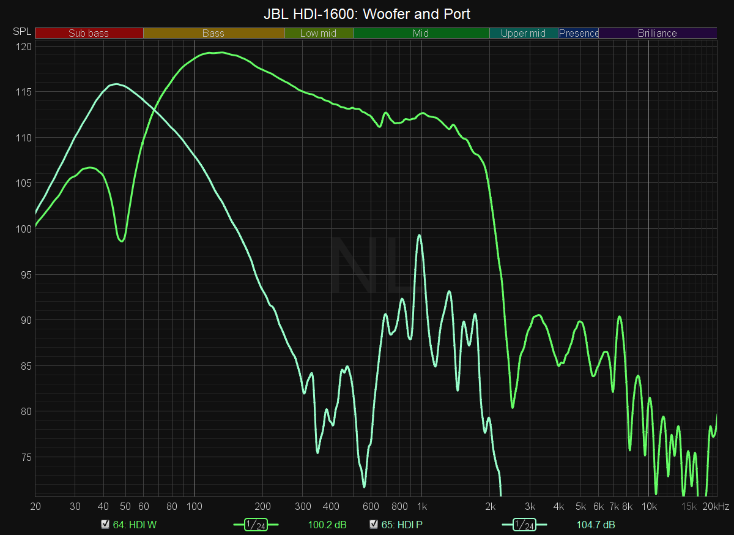Screen dimensions: 734x535
Task: Click the 10k frequency axis label
Action: click(x=649, y=507)
